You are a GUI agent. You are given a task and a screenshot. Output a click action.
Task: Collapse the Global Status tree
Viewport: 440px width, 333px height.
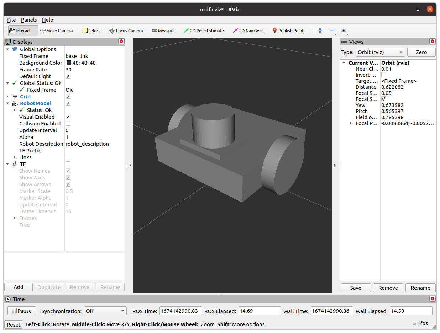tap(7, 83)
